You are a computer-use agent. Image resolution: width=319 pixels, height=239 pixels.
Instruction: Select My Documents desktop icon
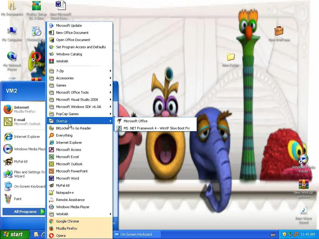click(x=12, y=8)
